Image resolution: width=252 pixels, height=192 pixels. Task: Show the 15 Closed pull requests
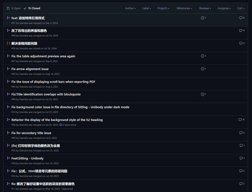pyautogui.click(x=32, y=8)
